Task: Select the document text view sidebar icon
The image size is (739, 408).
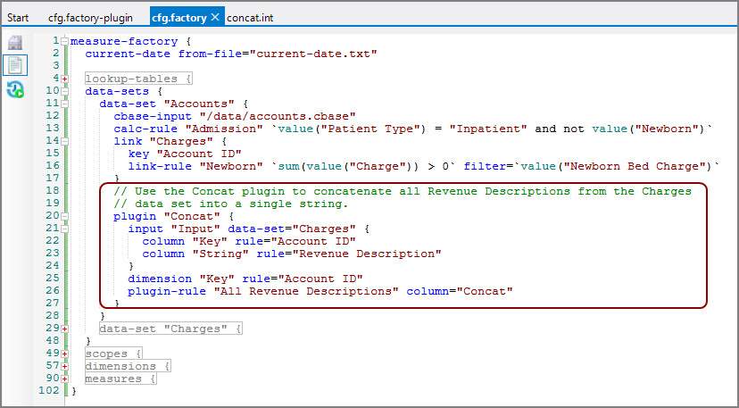Action: [15, 65]
